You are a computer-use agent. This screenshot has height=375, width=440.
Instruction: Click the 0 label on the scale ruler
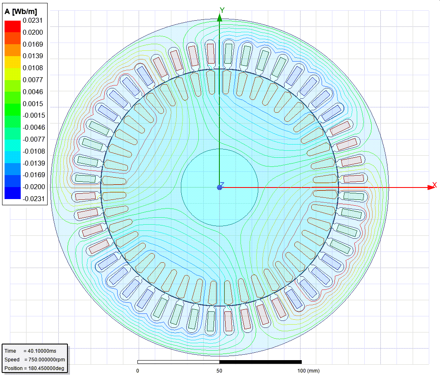137,371
